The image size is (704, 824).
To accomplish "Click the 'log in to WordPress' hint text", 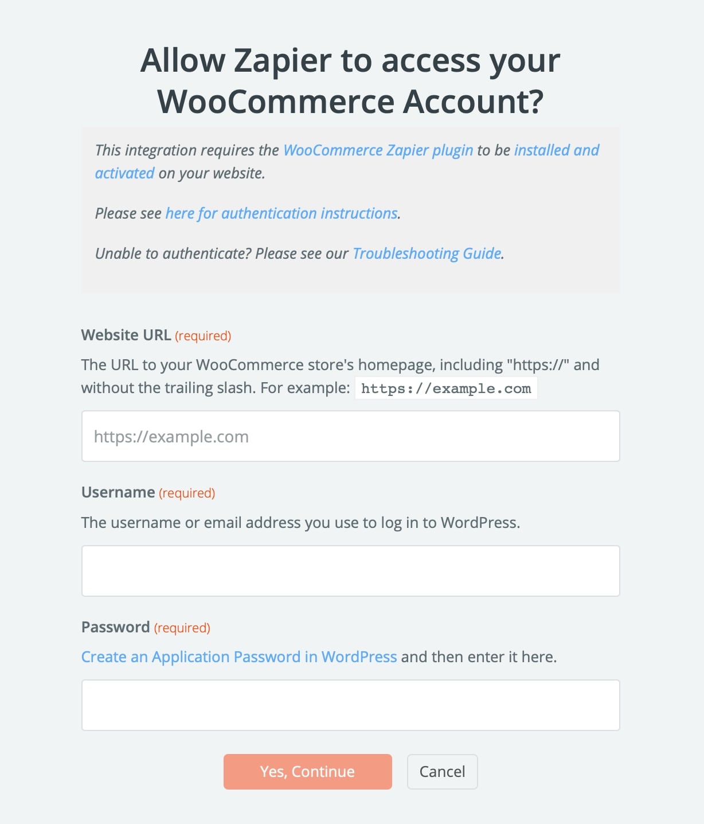I will (x=301, y=523).
